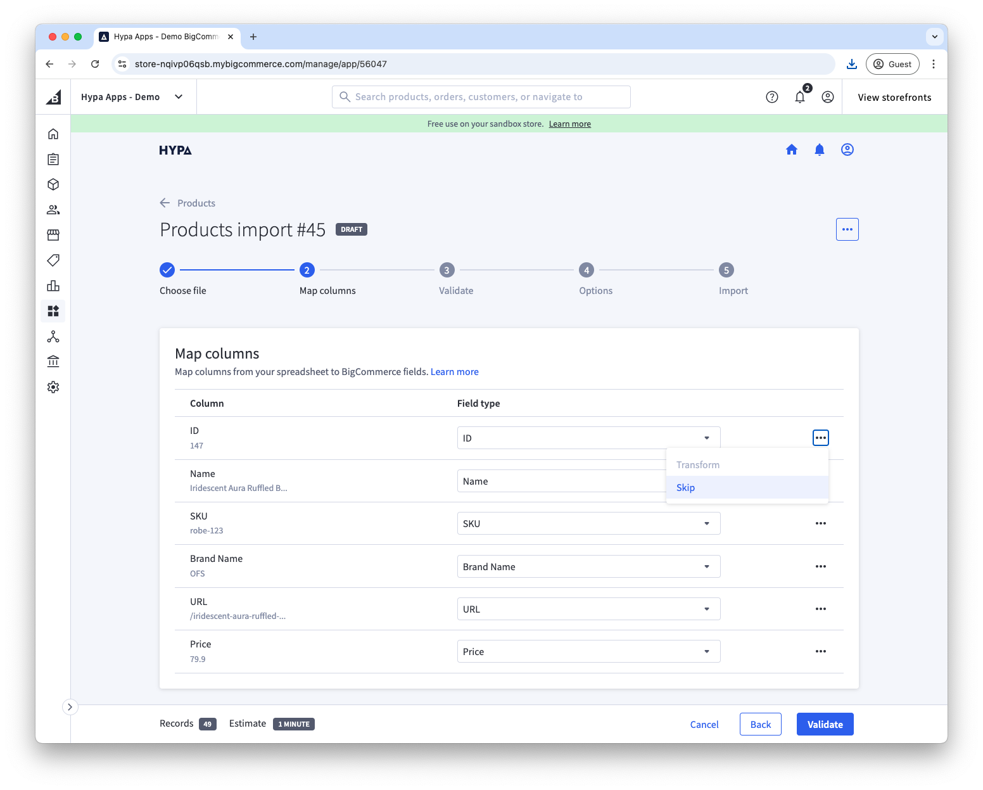Image resolution: width=983 pixels, height=790 pixels.
Task: Open BigCommerce Orders sidebar icon
Action: (x=53, y=159)
